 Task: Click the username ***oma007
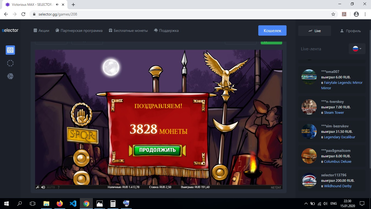pyautogui.click(x=330, y=72)
